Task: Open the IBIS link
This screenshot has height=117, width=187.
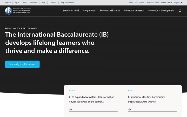Action: [25, 3]
